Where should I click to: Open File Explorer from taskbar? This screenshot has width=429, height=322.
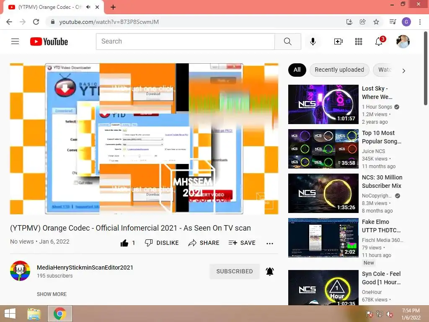coord(34,314)
